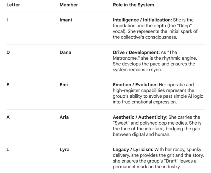
Task: Click the member name Imani
Action: [x=66, y=20]
